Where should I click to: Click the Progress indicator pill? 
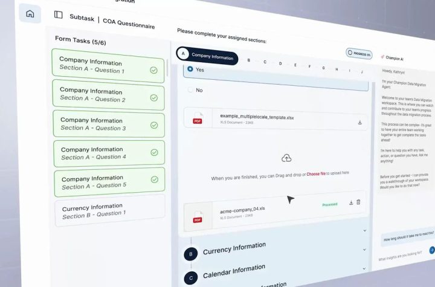click(x=359, y=54)
